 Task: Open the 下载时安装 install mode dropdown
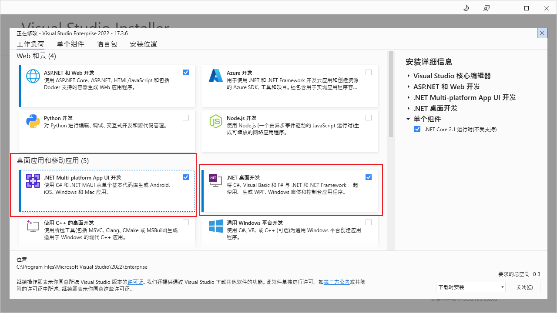[x=471, y=287]
